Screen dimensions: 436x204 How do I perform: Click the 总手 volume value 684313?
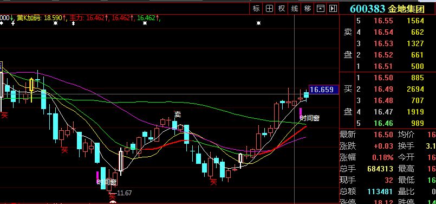click(380, 169)
